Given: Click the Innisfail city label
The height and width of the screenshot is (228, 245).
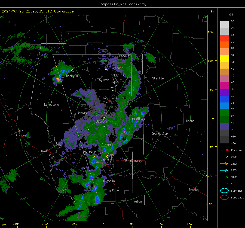Looking at the screenshot, I should [x=110, y=98].
